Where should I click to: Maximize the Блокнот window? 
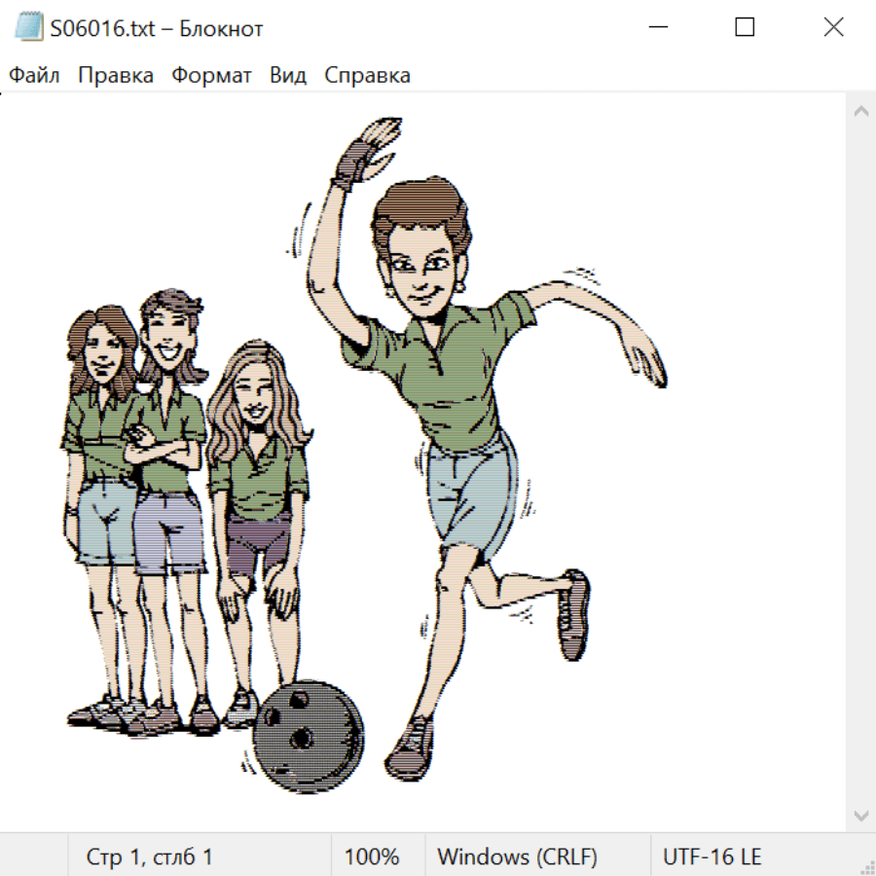[x=745, y=27]
